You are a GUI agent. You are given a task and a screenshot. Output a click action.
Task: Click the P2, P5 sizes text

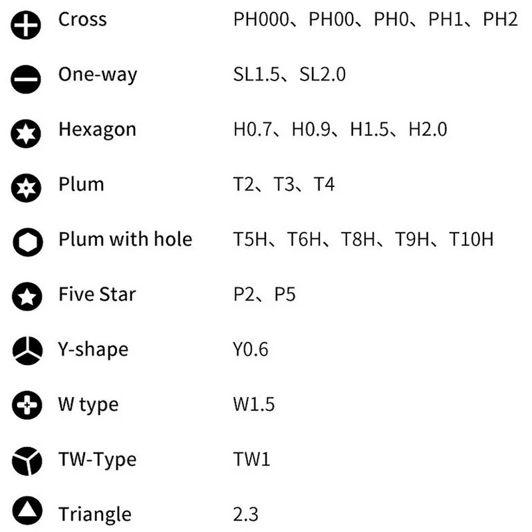click(x=264, y=295)
